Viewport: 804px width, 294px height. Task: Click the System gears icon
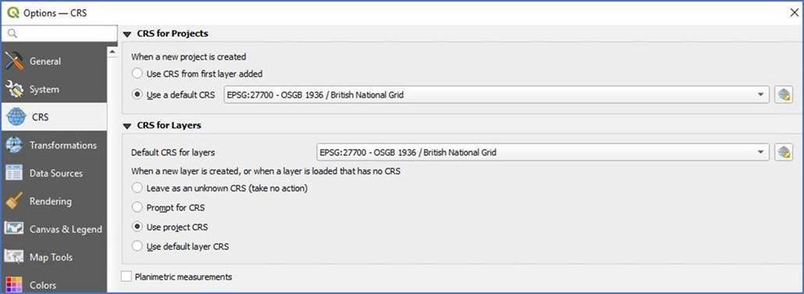coord(14,89)
